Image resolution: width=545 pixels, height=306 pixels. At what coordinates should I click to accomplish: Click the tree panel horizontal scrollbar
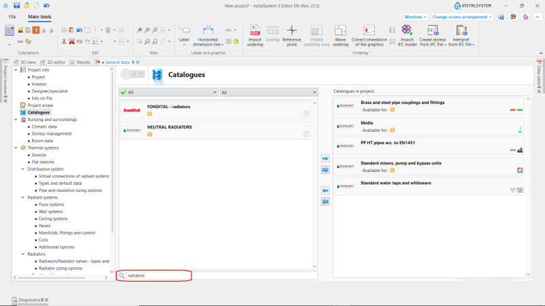[52, 277]
